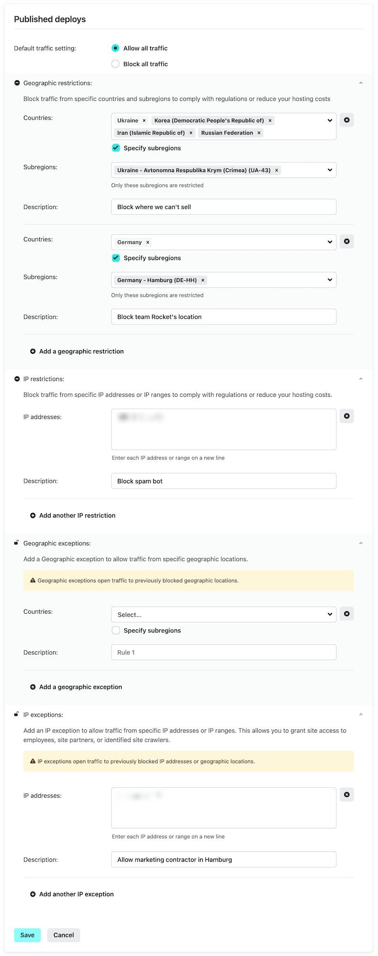The image size is (378, 956).
Task: Click IP addresses box in IP restrictions
Action: pyautogui.click(x=224, y=429)
